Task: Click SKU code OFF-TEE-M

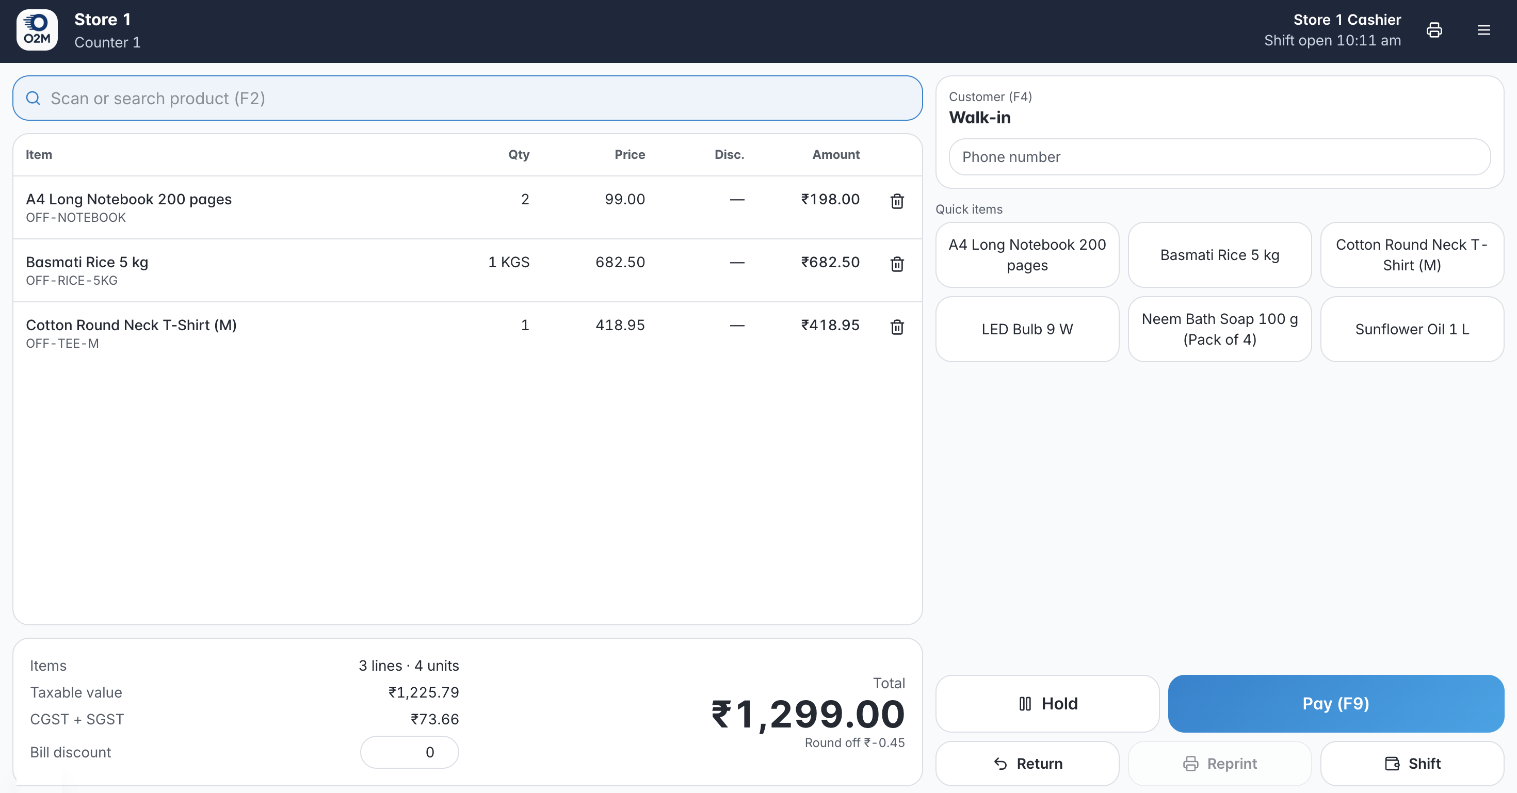Action: [x=62, y=344]
